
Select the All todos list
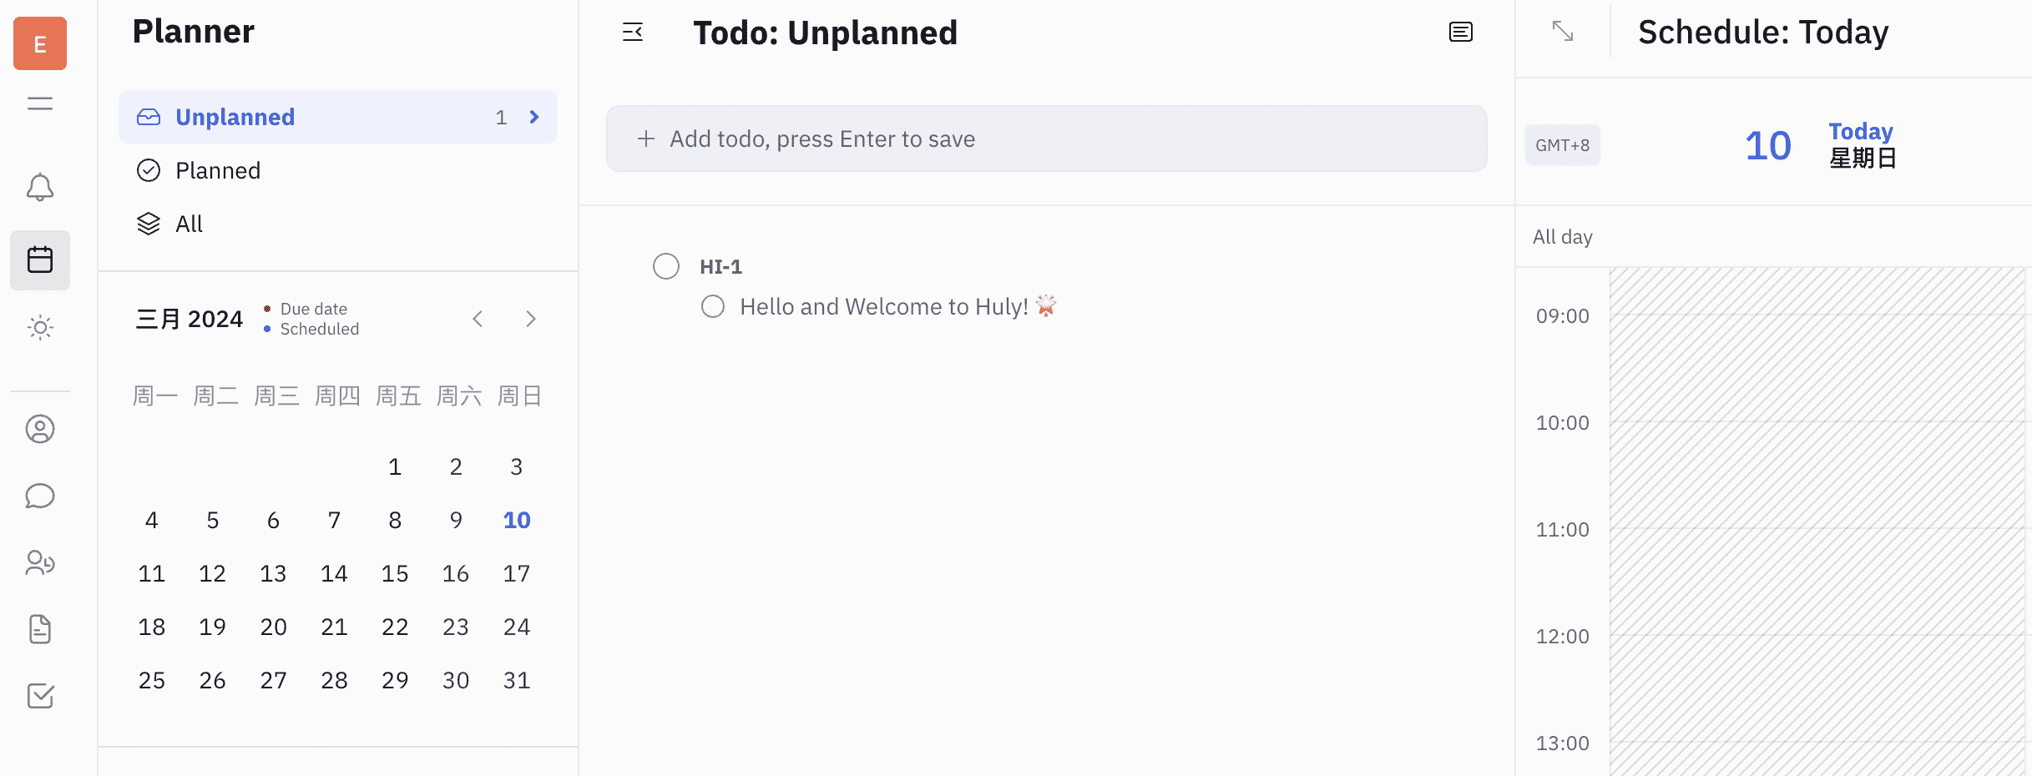point(190,224)
